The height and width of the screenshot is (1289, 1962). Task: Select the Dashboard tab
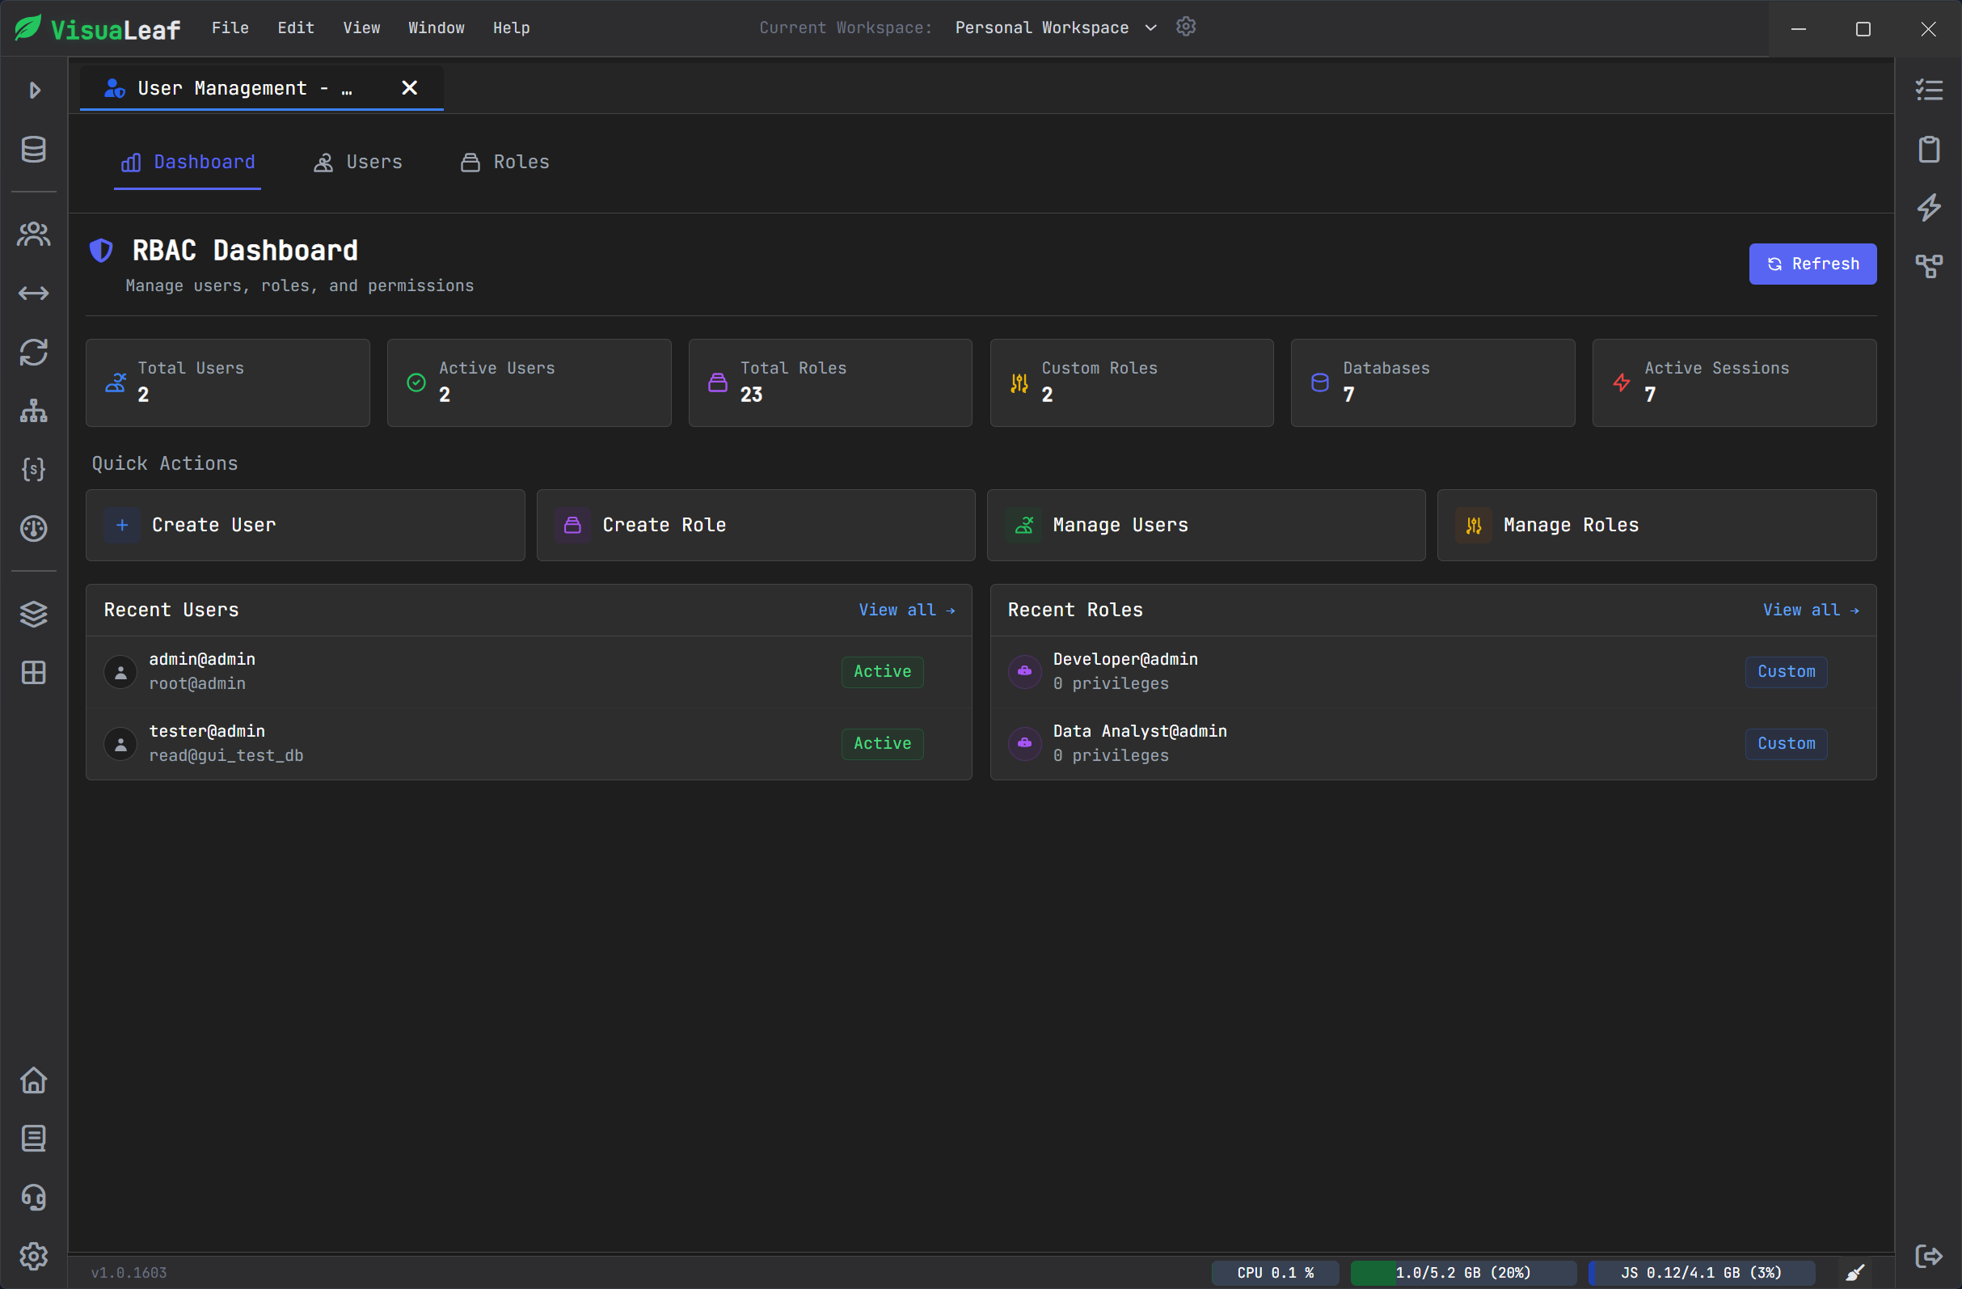[x=188, y=163]
